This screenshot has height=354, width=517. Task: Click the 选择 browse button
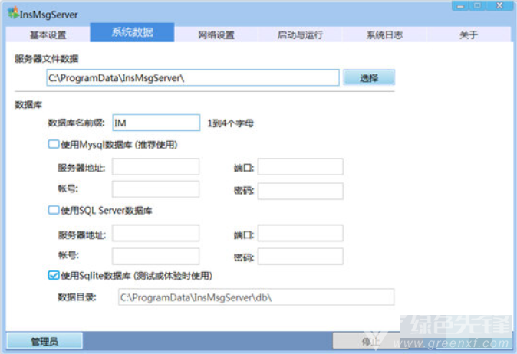click(368, 77)
